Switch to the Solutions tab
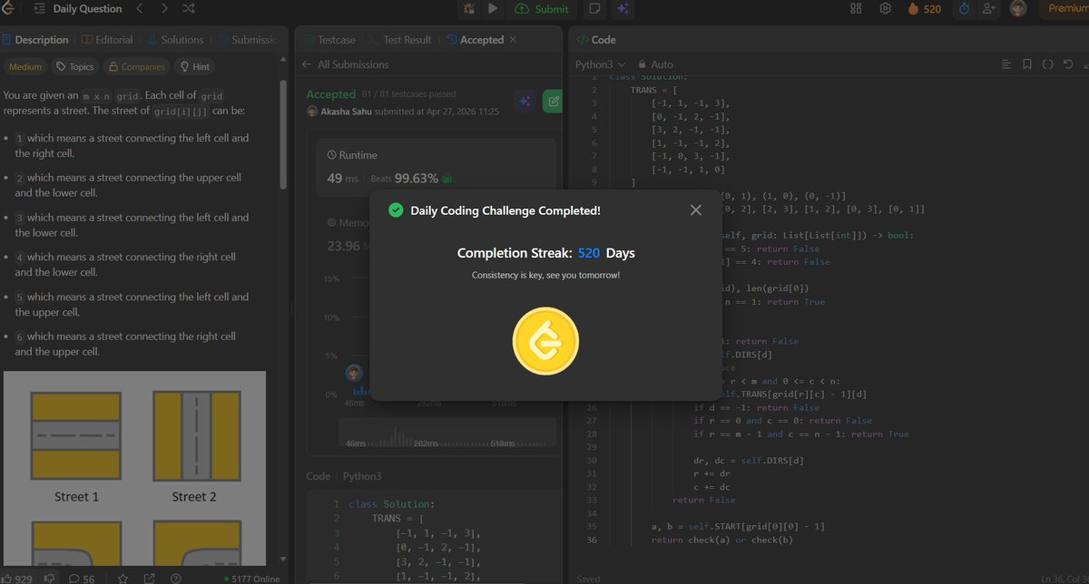Viewport: 1089px width, 584px height. tap(174, 40)
